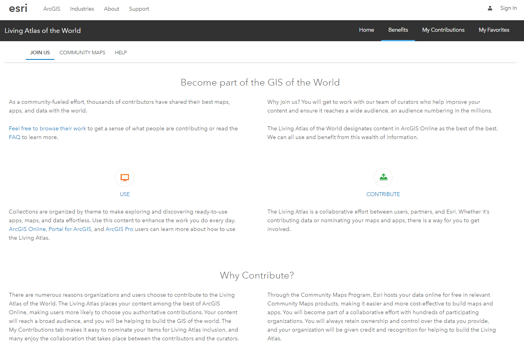Click the user profile icon
The width and height of the screenshot is (524, 355).
[490, 8]
